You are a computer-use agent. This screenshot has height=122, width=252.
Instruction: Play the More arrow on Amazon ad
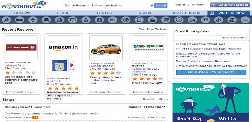click(72, 65)
